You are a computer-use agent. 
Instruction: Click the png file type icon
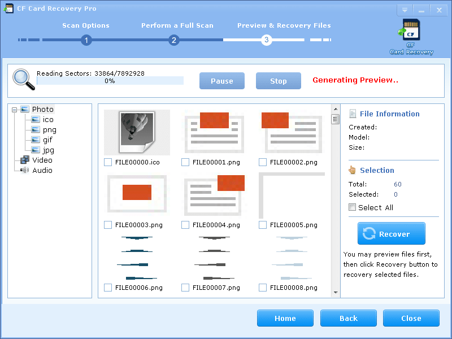pyautogui.click(x=36, y=130)
